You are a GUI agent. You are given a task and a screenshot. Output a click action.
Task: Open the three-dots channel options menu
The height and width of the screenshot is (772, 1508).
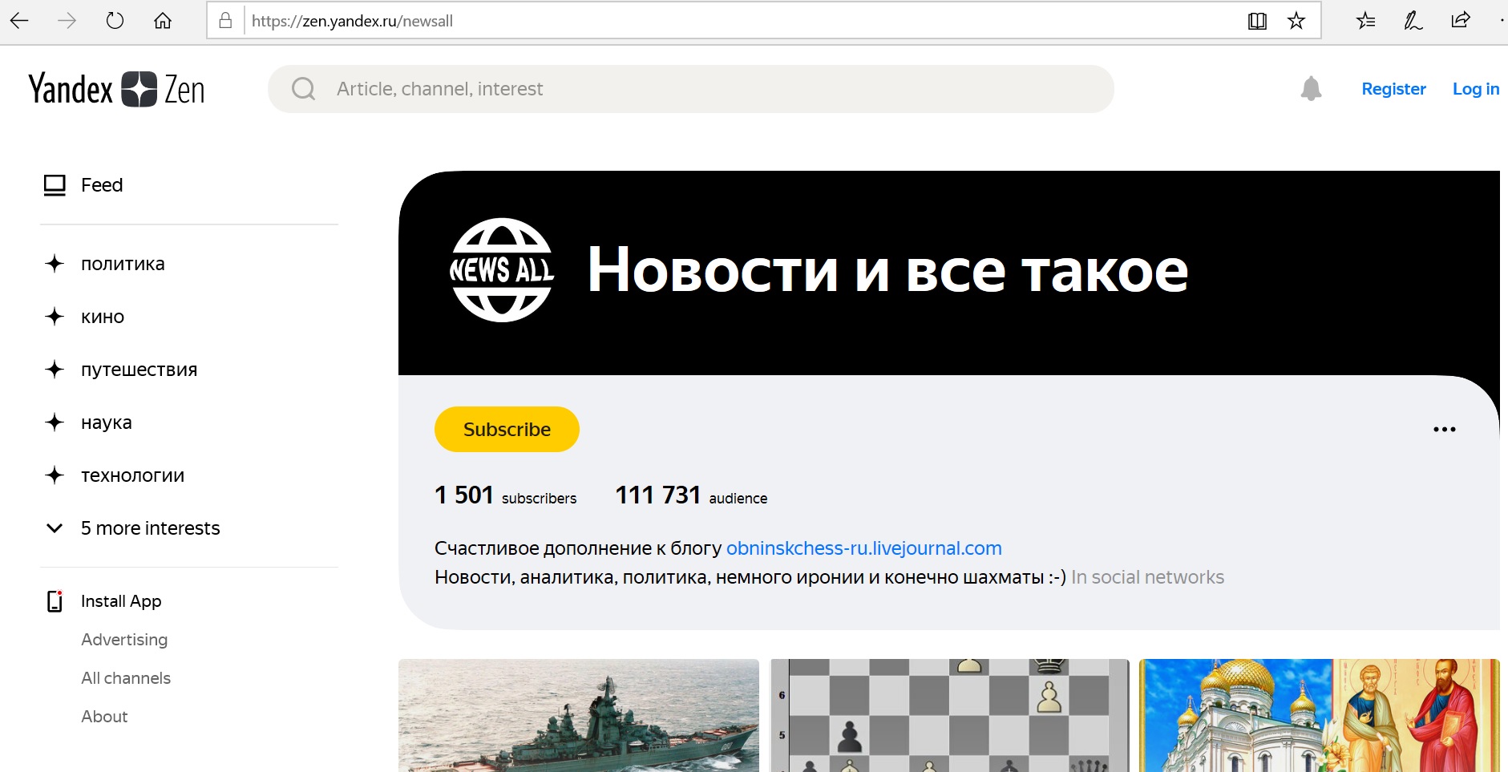[1444, 430]
